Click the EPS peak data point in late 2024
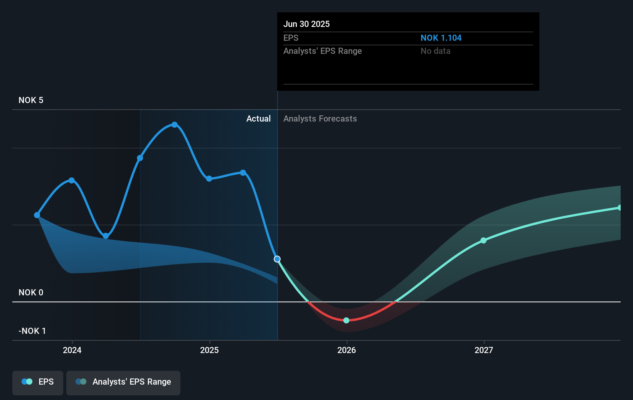Screen dimensions: 633x400 [175, 125]
